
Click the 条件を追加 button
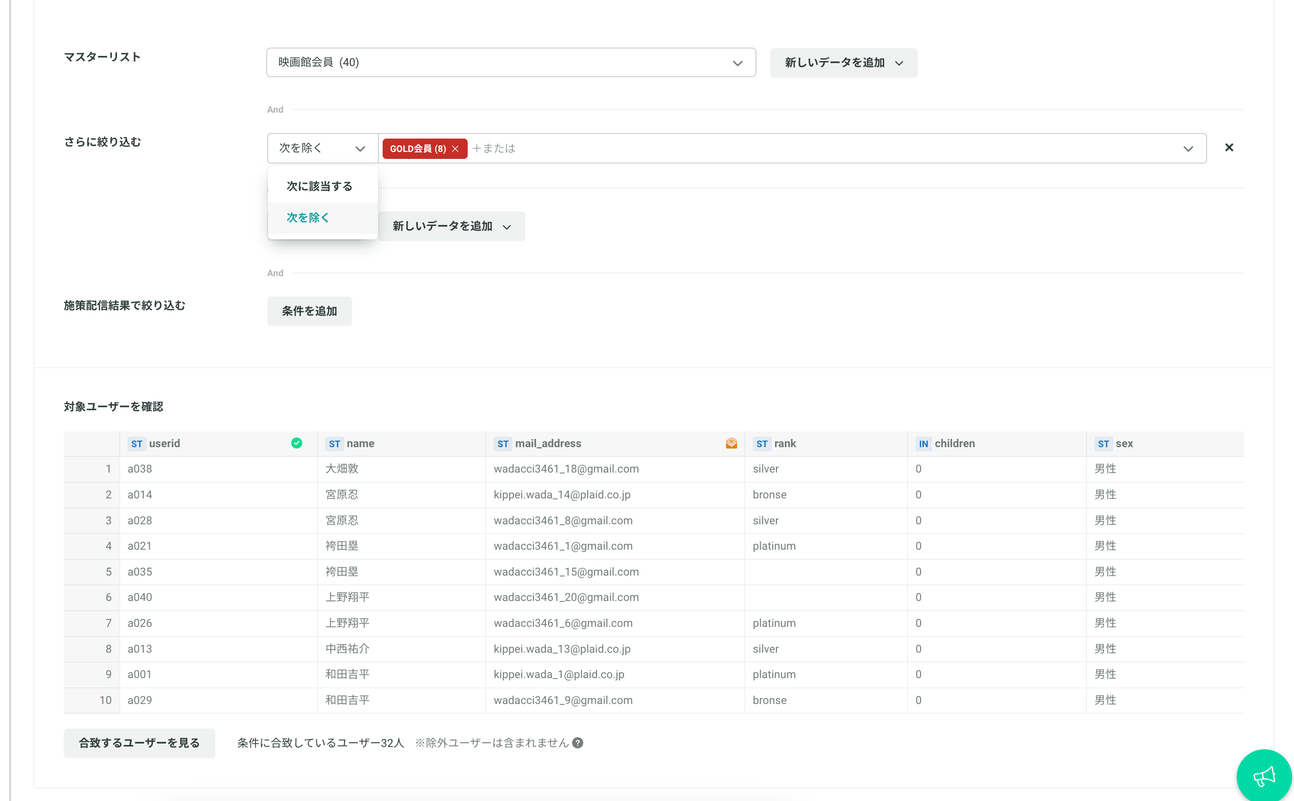pyautogui.click(x=310, y=311)
